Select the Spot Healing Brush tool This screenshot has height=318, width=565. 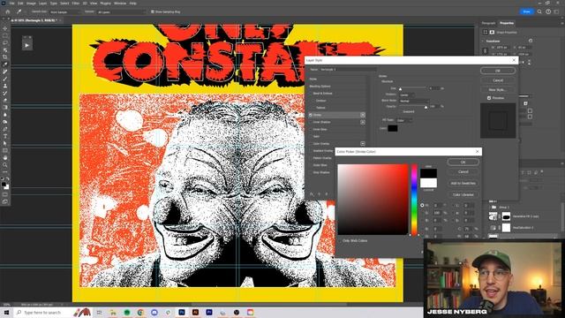5,72
